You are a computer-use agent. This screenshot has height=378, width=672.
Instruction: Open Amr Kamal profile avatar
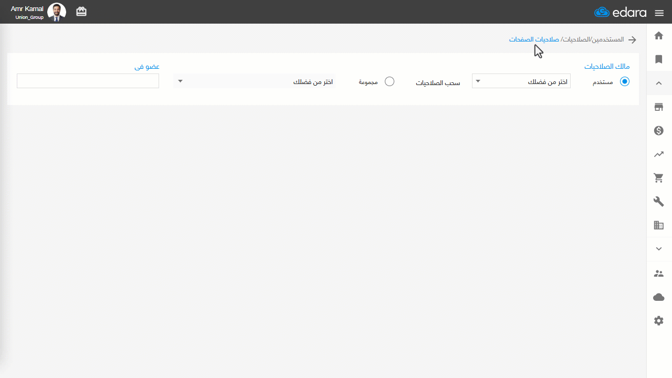coord(57,12)
